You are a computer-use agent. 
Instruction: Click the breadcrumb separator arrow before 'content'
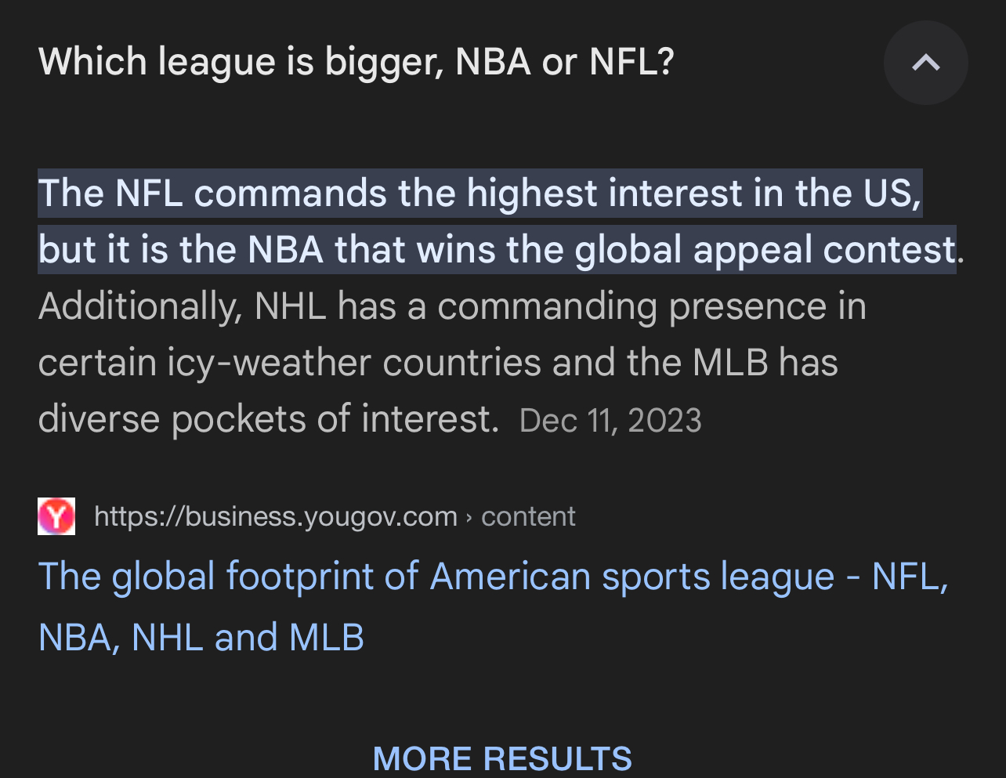coord(469,517)
